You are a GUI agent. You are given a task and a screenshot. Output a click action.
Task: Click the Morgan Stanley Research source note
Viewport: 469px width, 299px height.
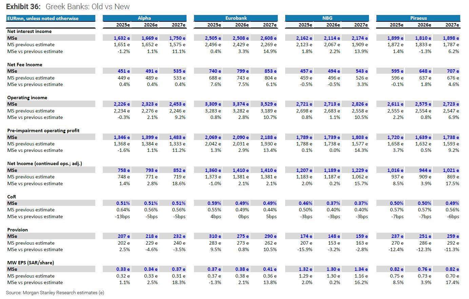pyautogui.click(x=55, y=293)
